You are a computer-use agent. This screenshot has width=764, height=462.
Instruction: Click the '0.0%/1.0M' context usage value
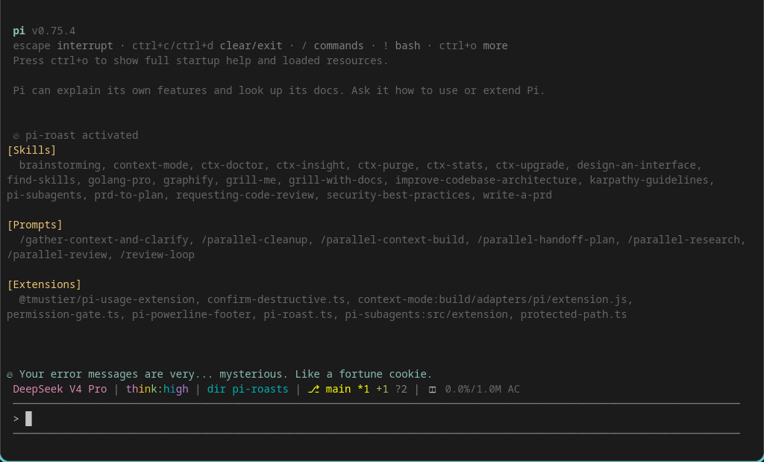pyautogui.click(x=472, y=390)
